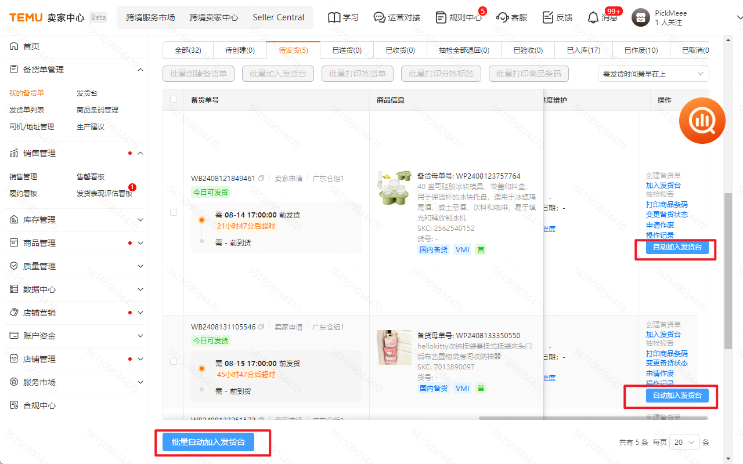Open 跨境服务市场 top tab

click(151, 17)
